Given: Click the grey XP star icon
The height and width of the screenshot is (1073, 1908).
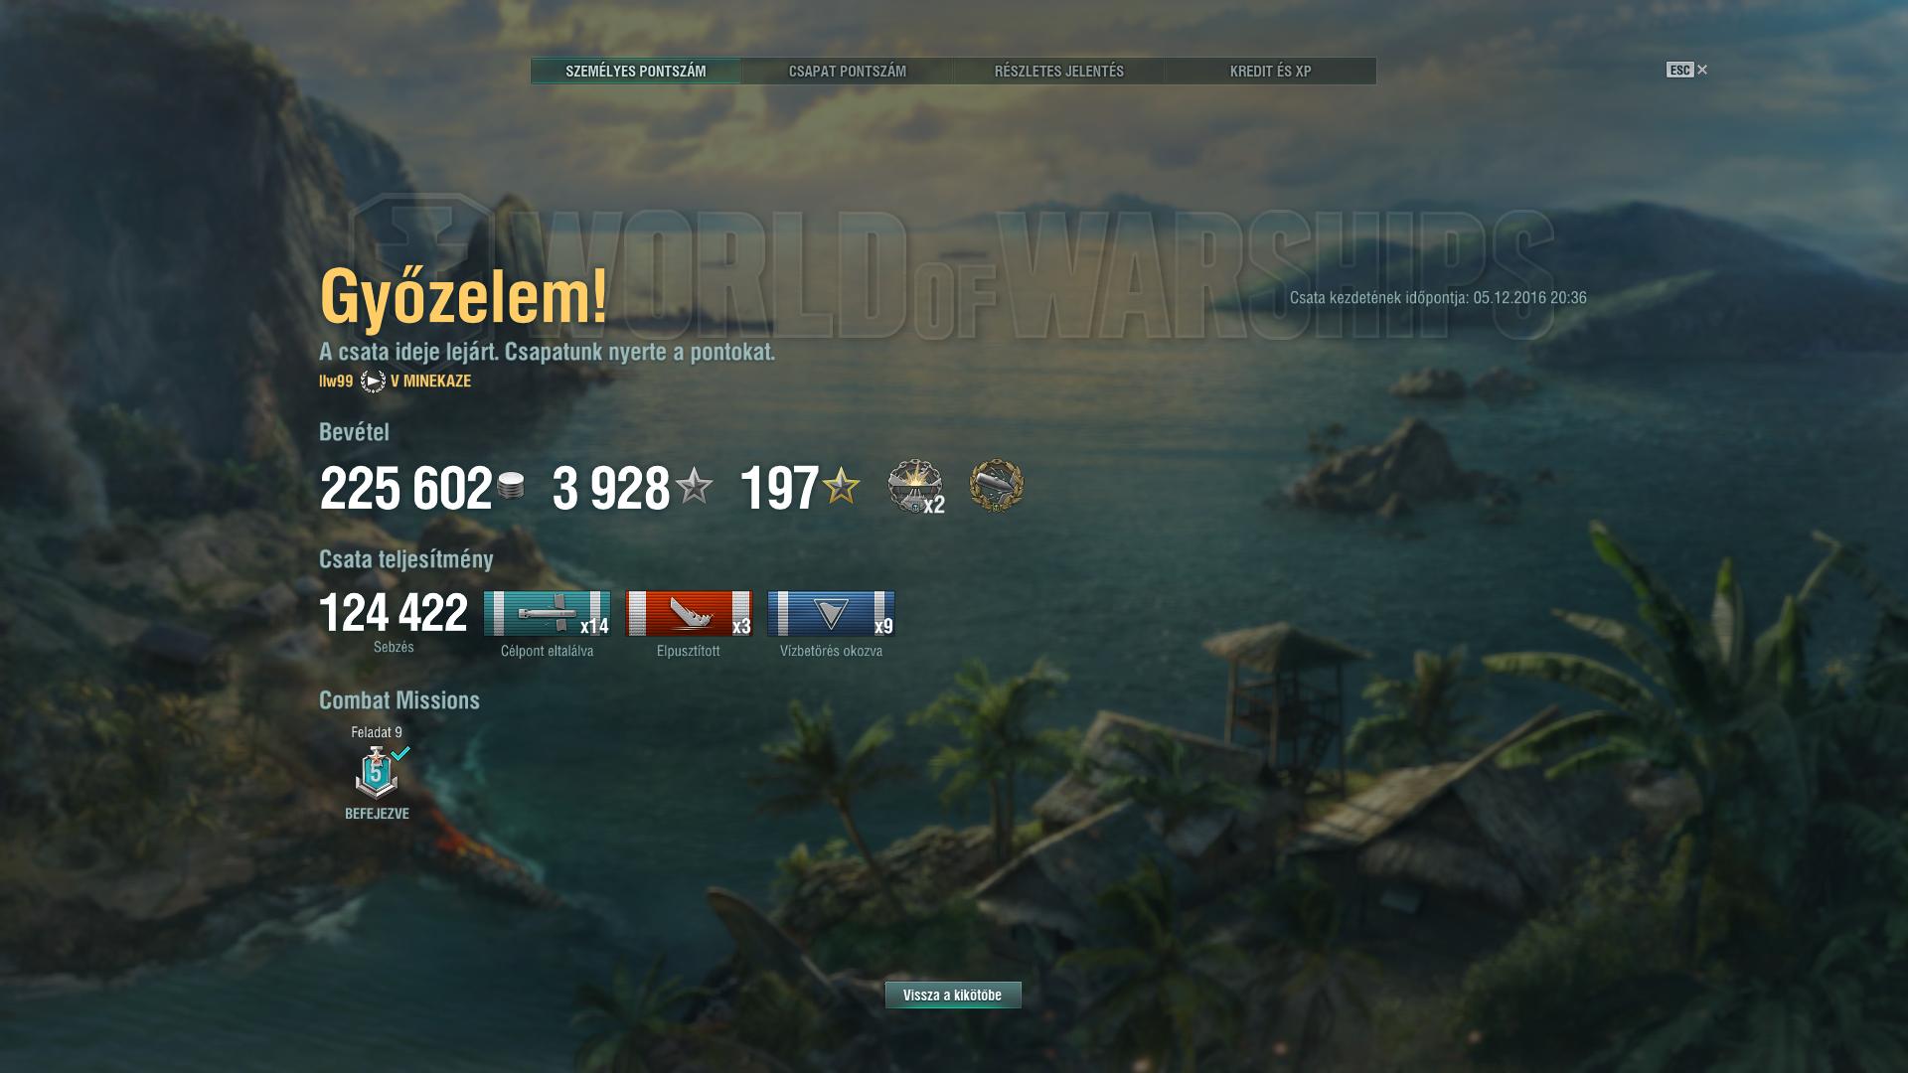Looking at the screenshot, I should tap(694, 486).
